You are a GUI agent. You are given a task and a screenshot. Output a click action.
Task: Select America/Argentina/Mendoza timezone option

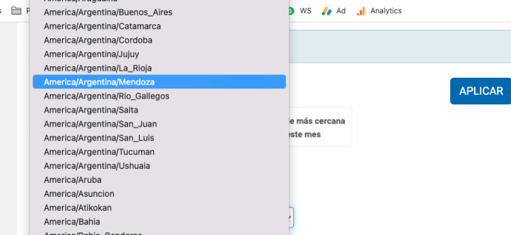[x=159, y=82]
